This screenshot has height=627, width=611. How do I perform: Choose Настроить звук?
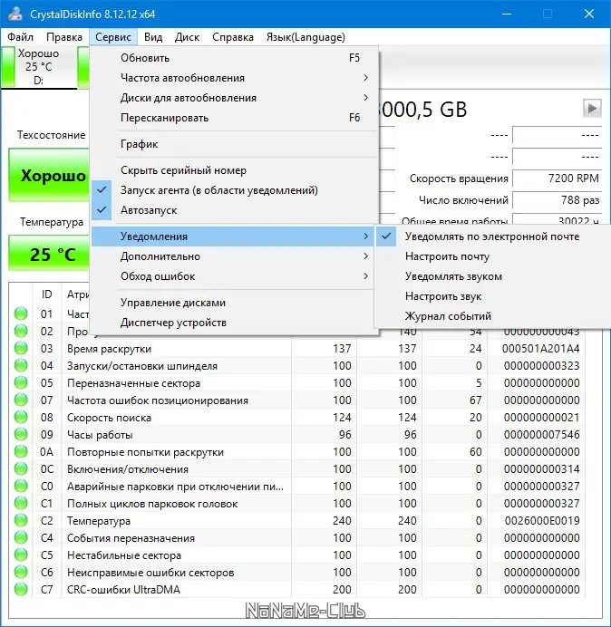493,296
